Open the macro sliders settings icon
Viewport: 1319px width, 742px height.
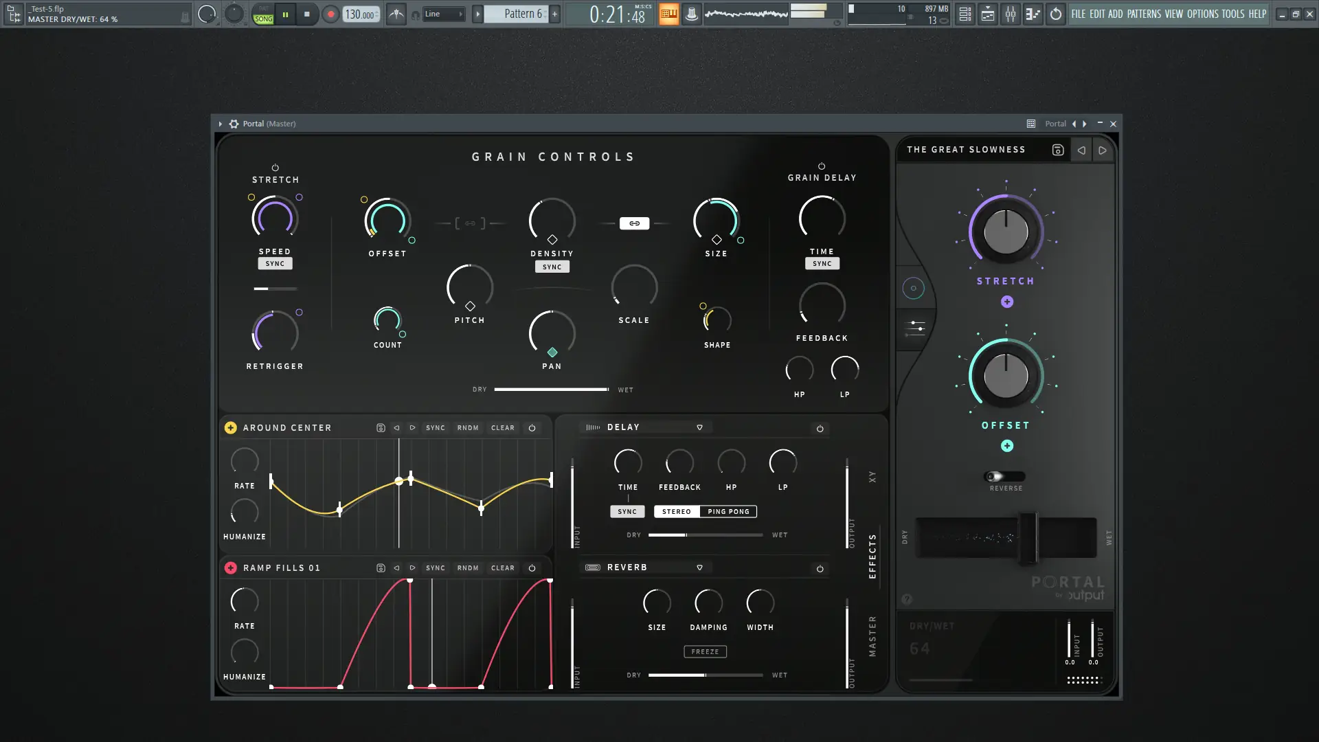915,328
